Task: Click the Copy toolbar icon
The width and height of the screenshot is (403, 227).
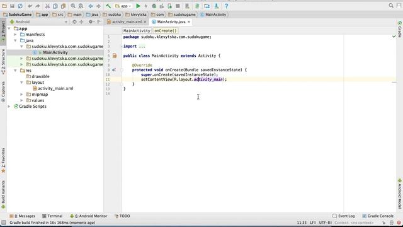Action: pos(55,6)
